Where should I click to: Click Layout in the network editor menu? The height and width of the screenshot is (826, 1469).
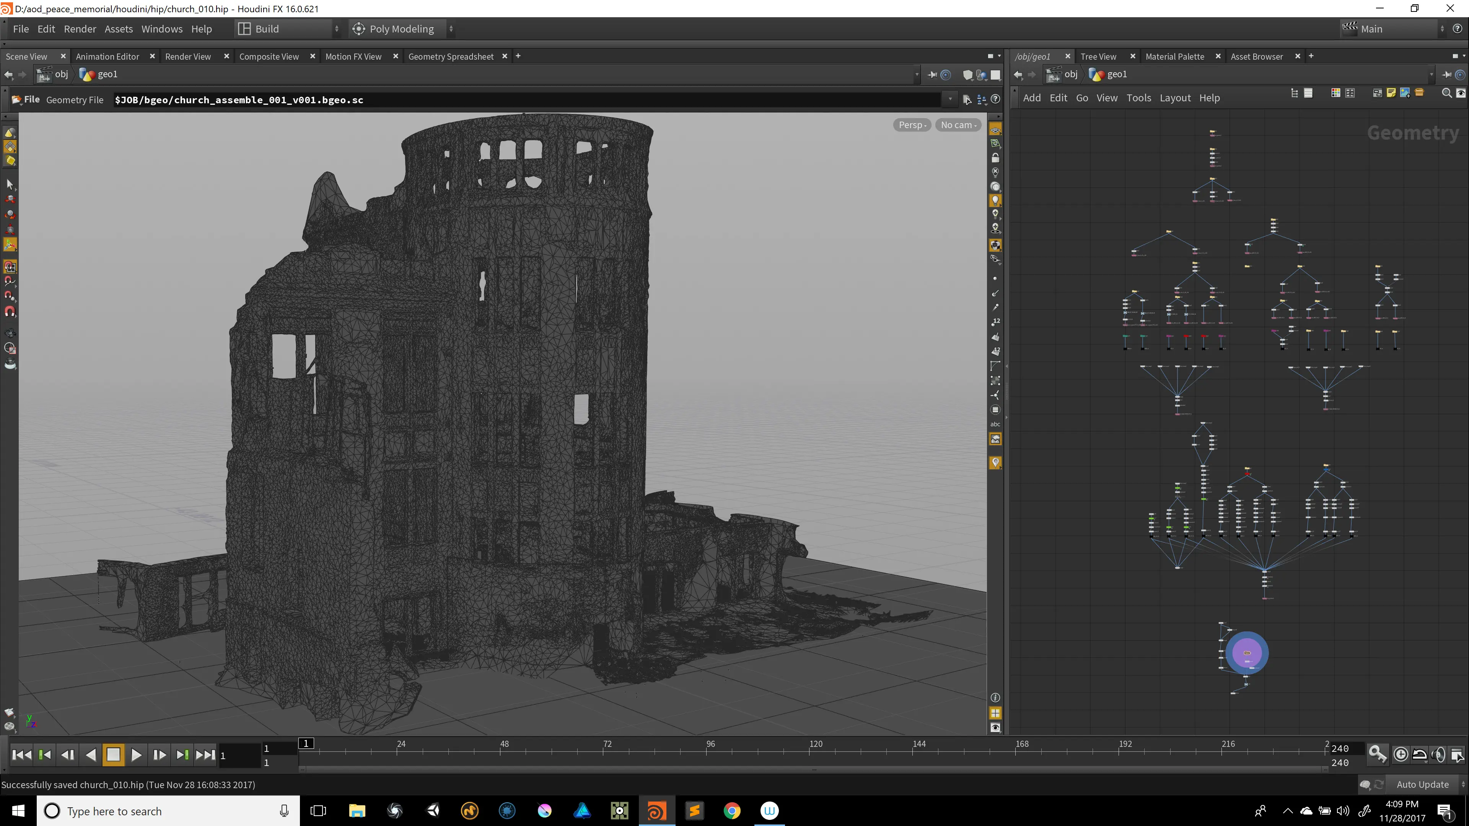[x=1175, y=98]
